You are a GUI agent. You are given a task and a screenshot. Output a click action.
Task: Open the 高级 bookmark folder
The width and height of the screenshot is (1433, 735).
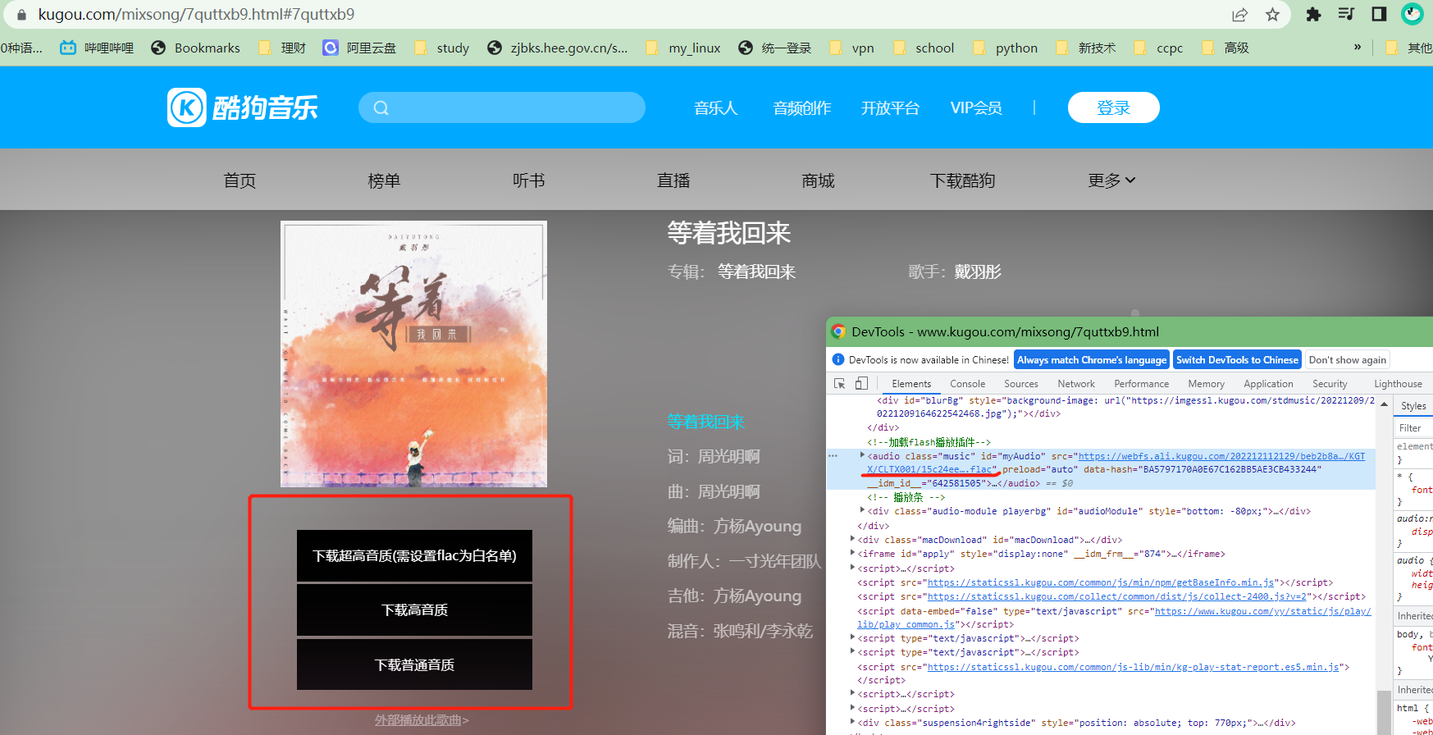1225,48
